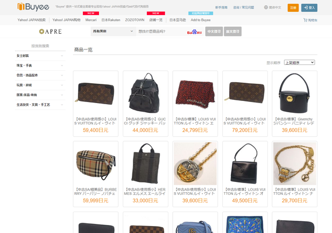This screenshot has width=332, height=233.
Task: Open the 79,200日元 Louis Vuitton wallet thumbnail
Action: click(x=245, y=93)
